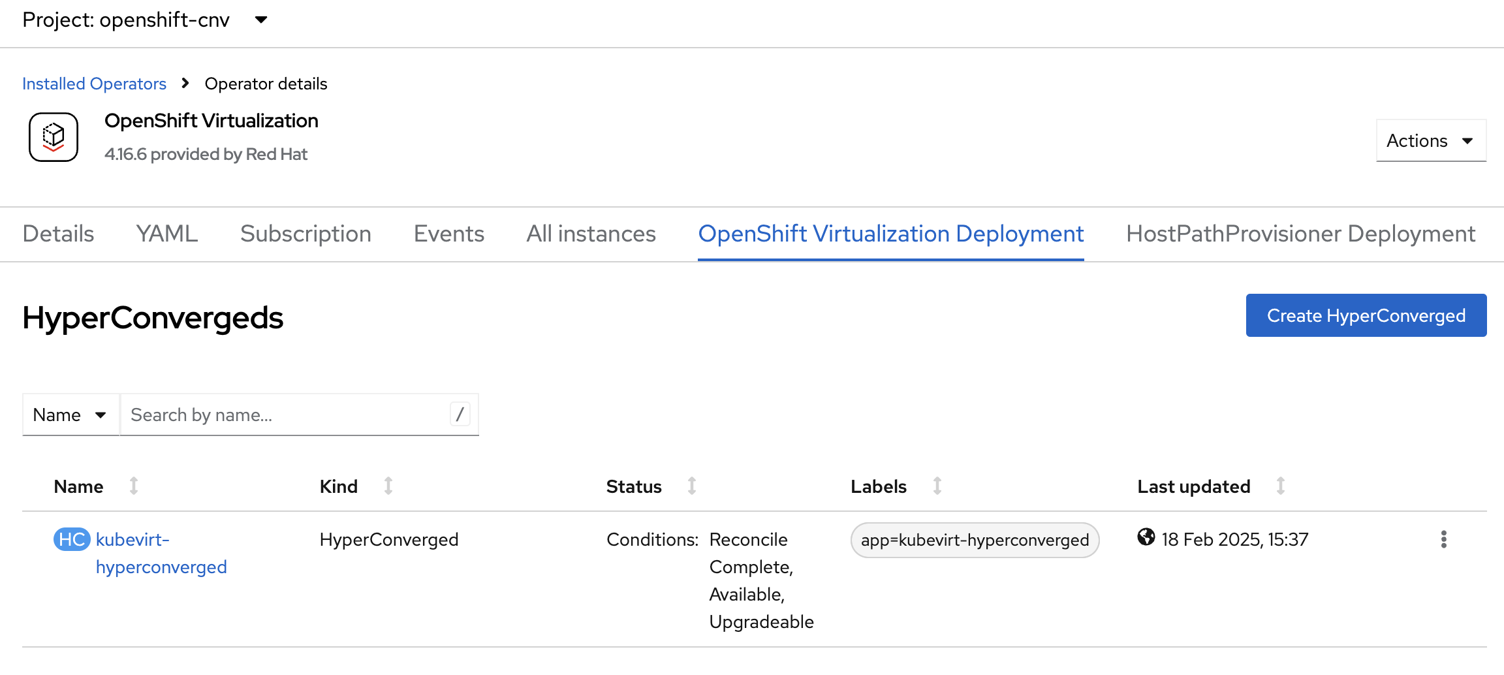Click the app=kubevirt-hyperconverged label chip
This screenshot has width=1504, height=675.
(975, 540)
